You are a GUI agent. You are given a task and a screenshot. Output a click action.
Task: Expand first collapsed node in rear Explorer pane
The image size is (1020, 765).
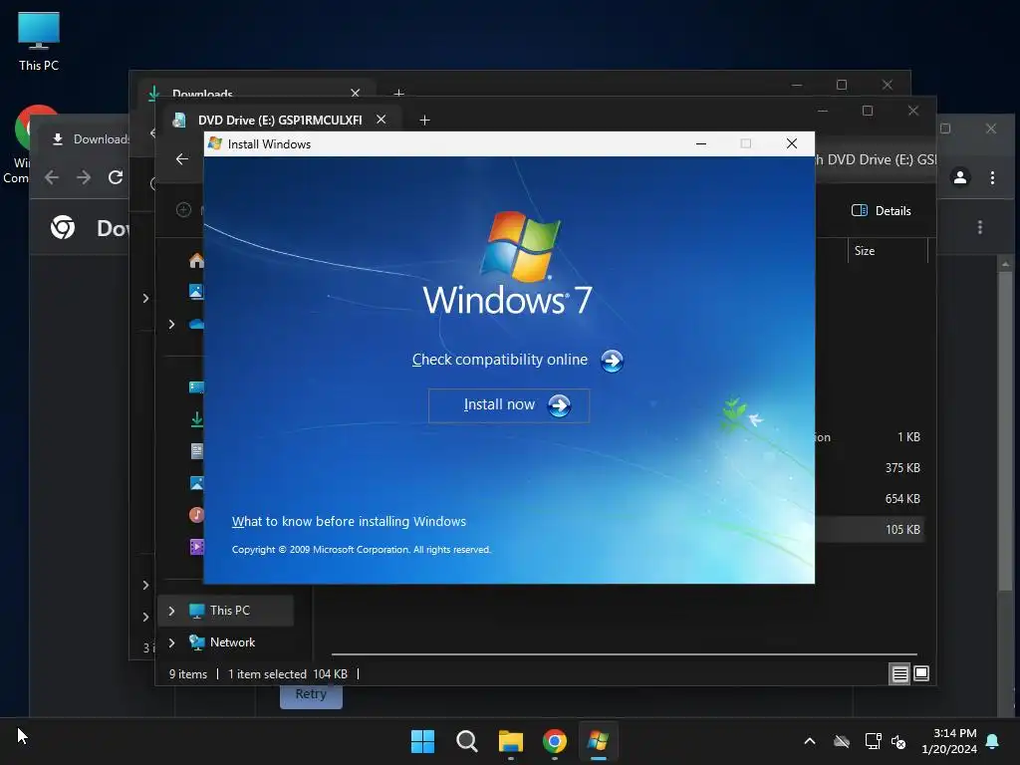145,299
